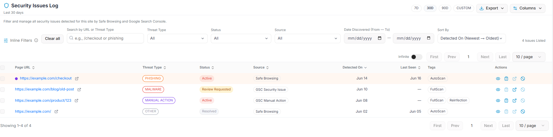Open example.com/checkout in new tab icon
553x137 pixels.
pos(77,79)
